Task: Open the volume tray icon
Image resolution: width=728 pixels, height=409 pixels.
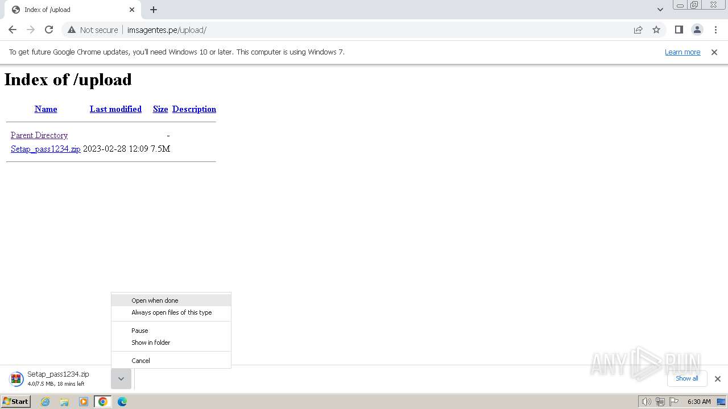Action: [x=646, y=402]
